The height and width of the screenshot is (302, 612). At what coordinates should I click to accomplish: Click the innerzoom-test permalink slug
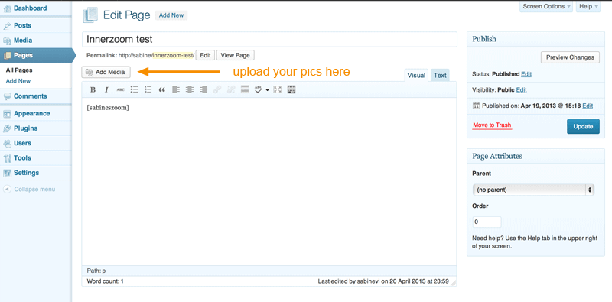(173, 55)
